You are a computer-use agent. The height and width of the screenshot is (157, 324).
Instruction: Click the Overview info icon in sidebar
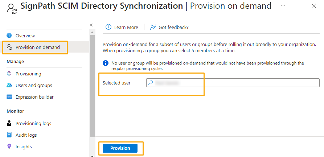tap(9, 36)
